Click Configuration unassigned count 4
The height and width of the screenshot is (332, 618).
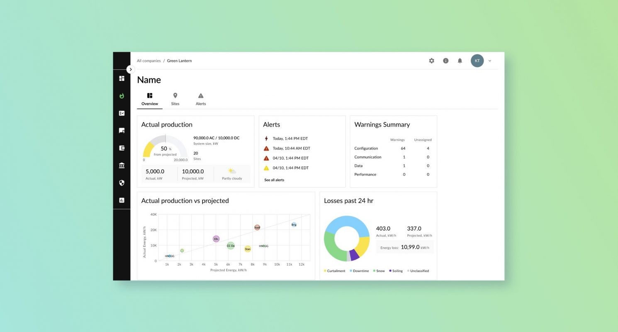428,148
